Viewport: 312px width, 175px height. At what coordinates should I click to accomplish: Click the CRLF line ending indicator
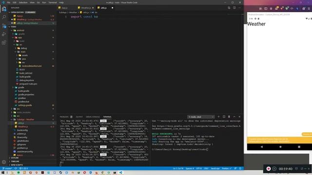206,169
